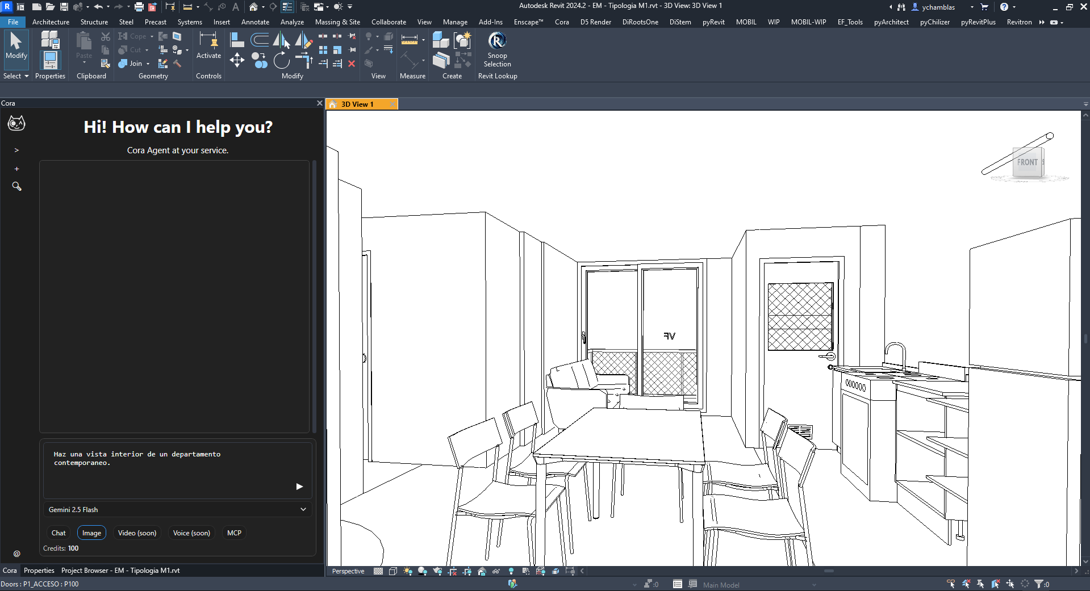Expand the Join geometry dropdown arrow

pos(148,64)
